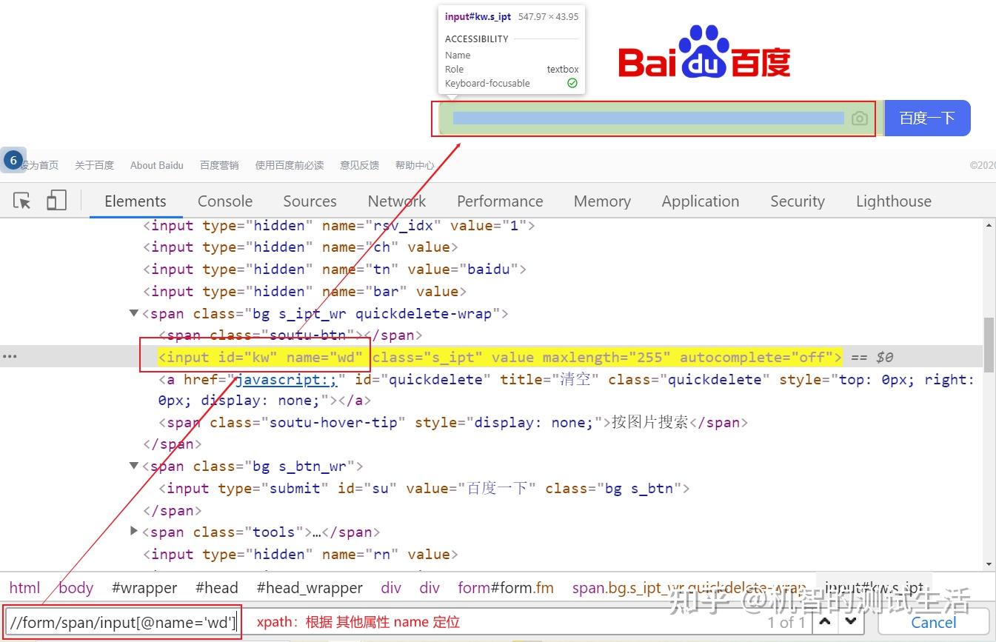The image size is (996, 642).
Task: Click the green Keyboard-focusable checkmark
Action: pyautogui.click(x=571, y=83)
